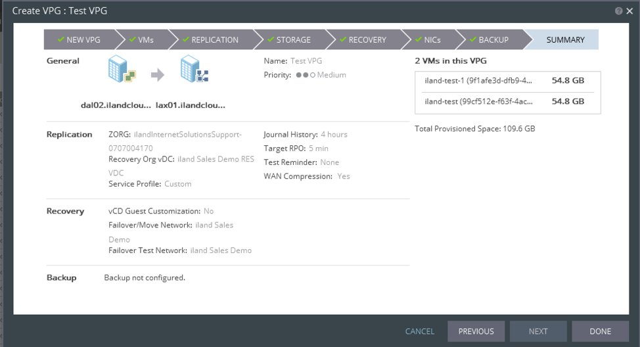Viewport: 640px width, 347px height.
Task: Open the help question mark icon
Action: (x=618, y=11)
